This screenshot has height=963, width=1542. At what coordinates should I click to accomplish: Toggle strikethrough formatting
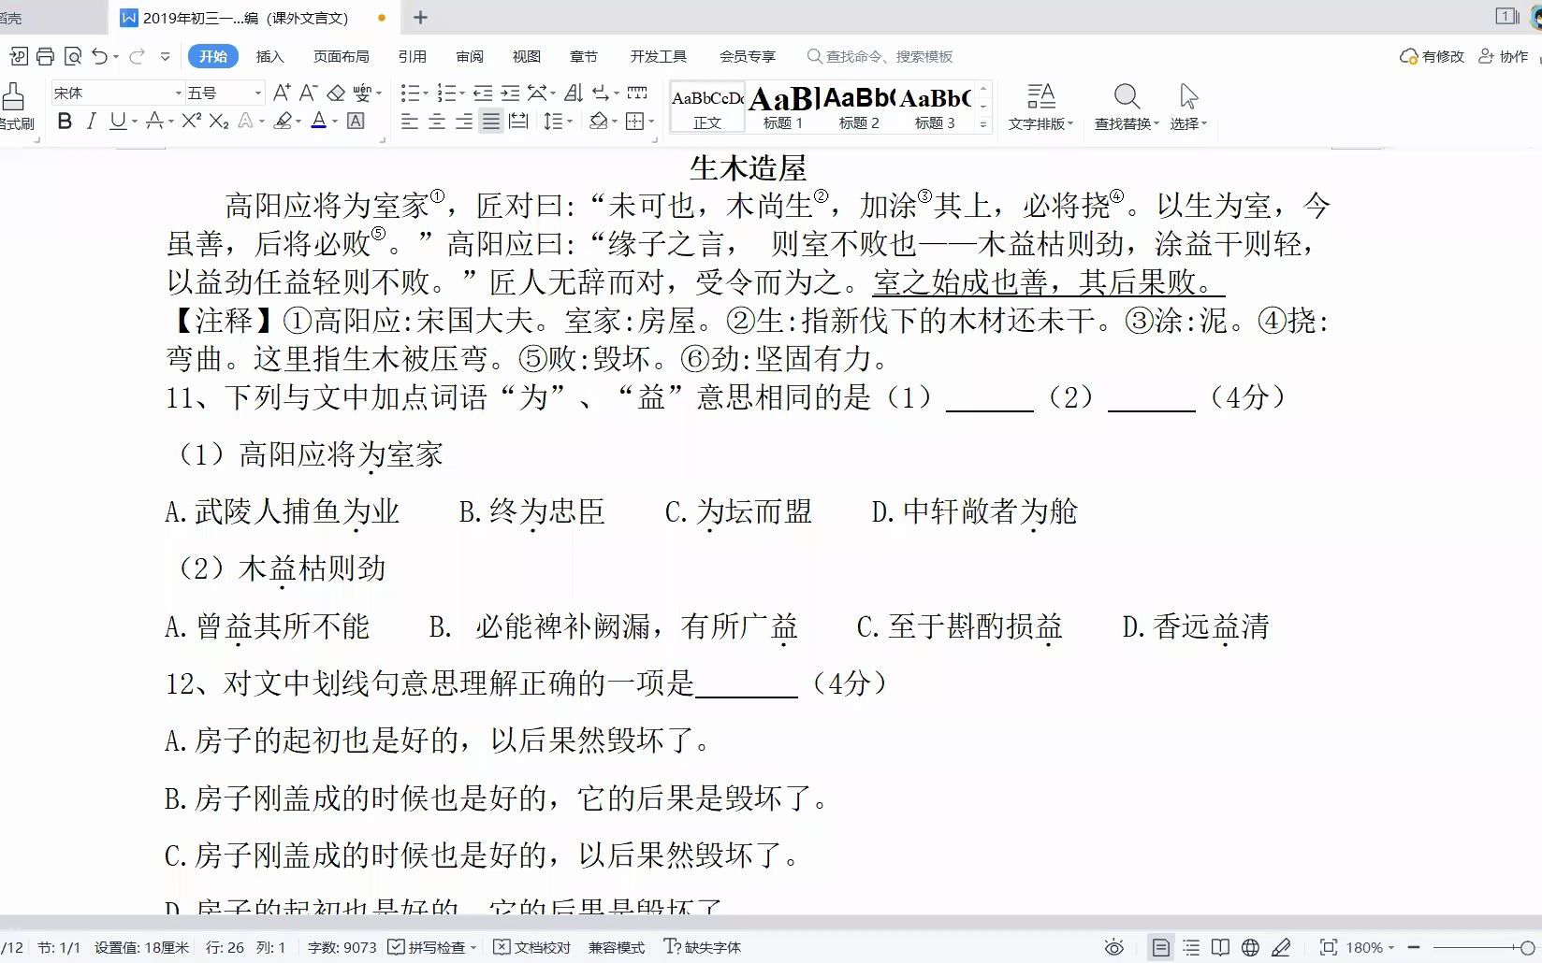point(154,121)
